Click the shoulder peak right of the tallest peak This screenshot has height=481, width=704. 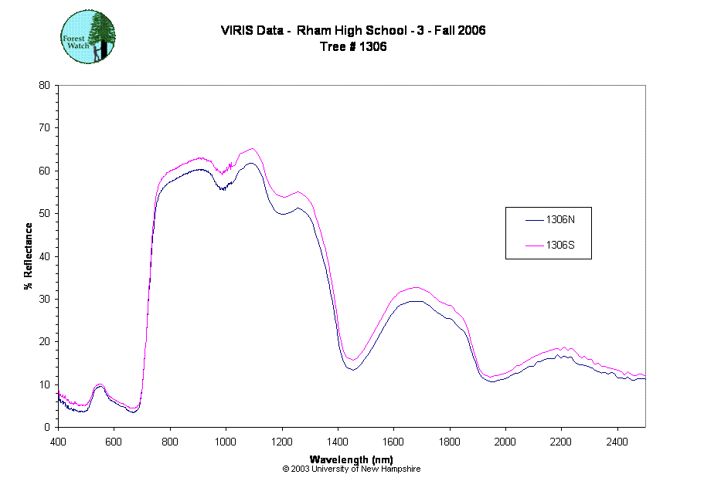pos(298,192)
